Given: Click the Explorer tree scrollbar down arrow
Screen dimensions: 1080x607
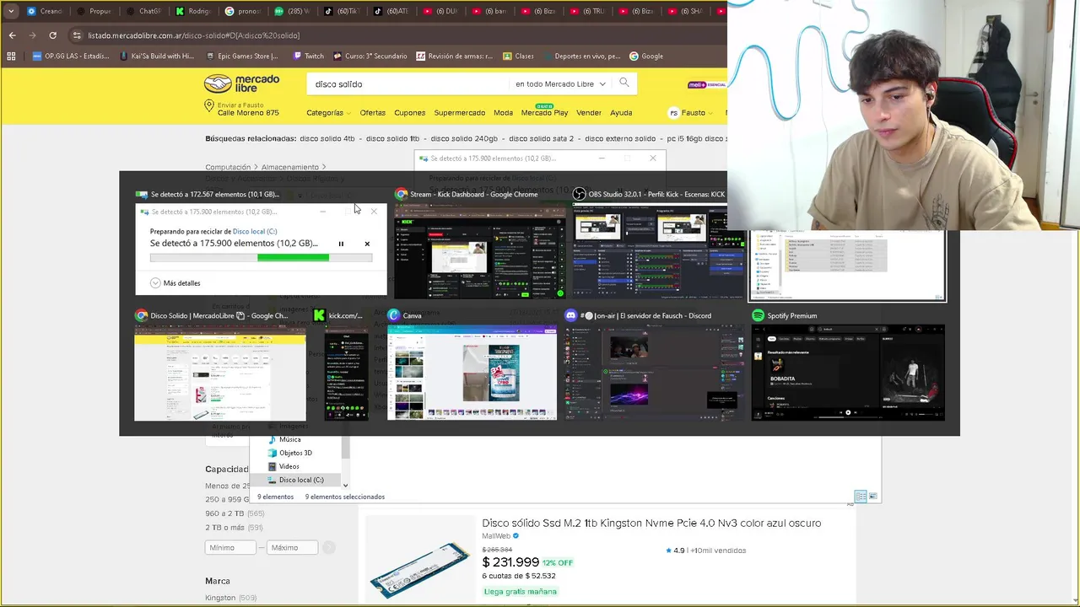Looking at the screenshot, I should click(x=345, y=484).
